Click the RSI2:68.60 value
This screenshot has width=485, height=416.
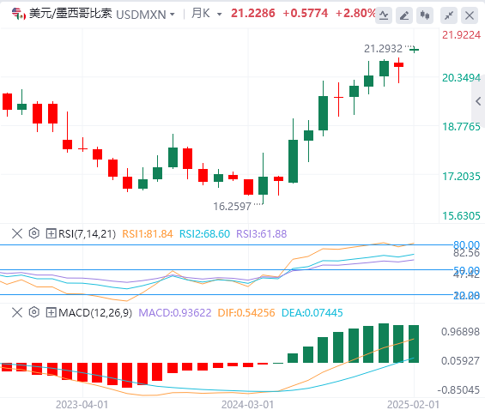click(x=205, y=233)
